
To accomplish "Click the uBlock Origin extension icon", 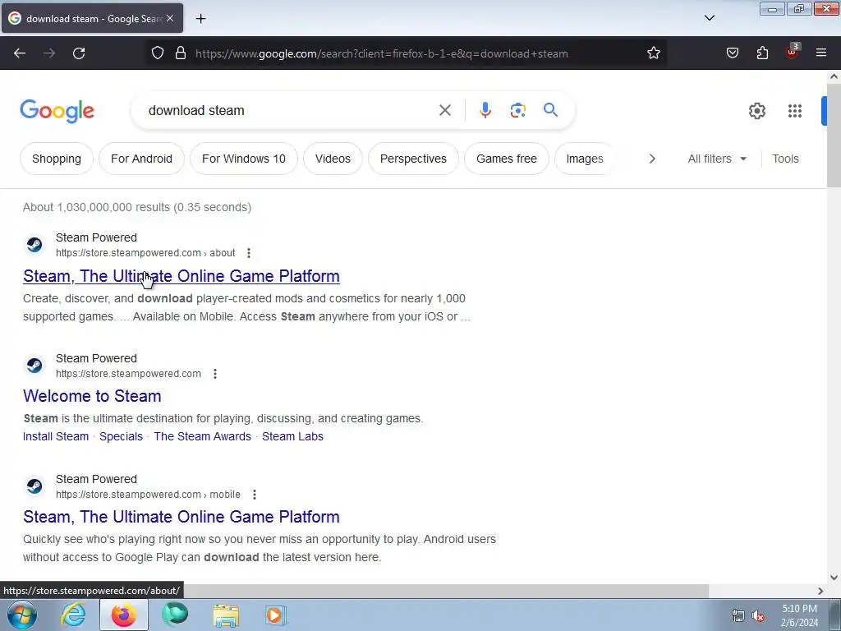I will tap(792, 52).
